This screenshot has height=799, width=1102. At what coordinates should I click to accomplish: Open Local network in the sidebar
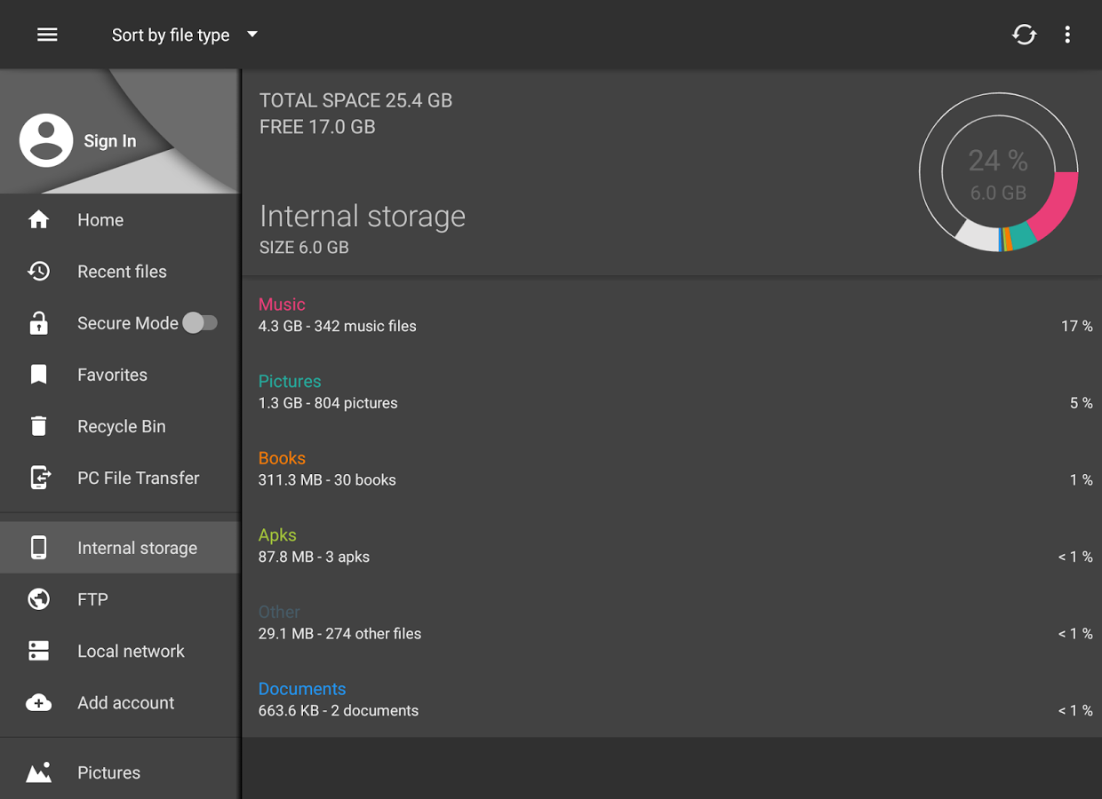[131, 652]
